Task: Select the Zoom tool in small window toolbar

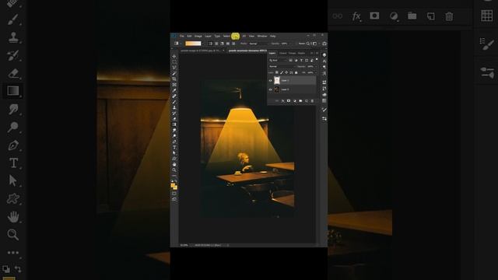Action: click(174, 170)
